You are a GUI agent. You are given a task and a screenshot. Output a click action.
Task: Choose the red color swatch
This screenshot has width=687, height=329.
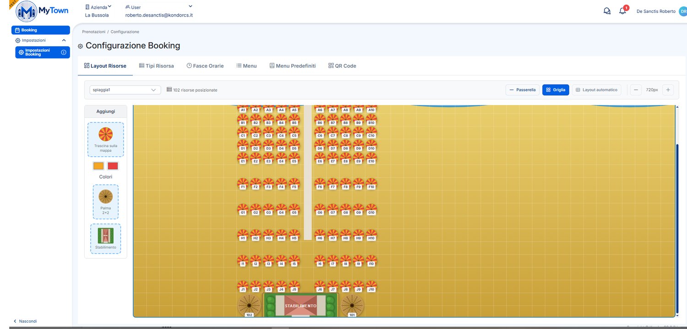point(113,166)
